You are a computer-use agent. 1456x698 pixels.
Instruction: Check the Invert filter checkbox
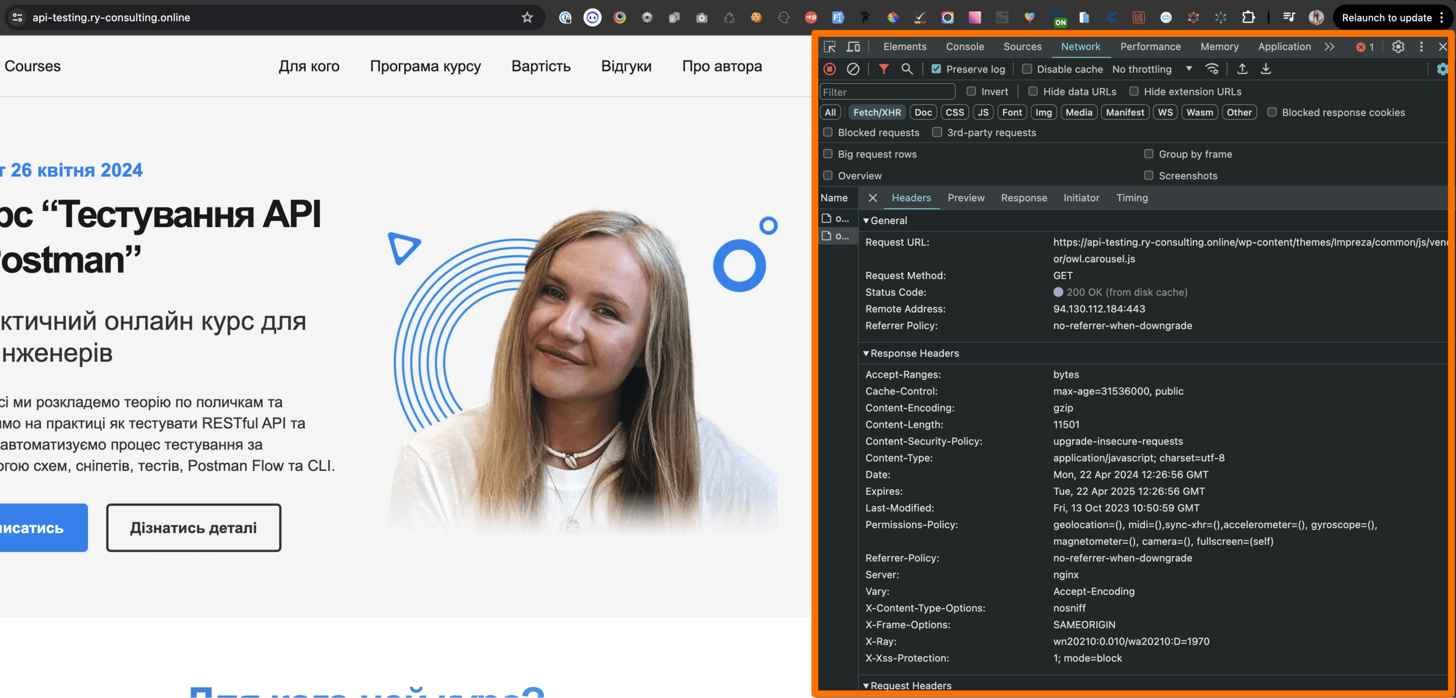(x=971, y=91)
